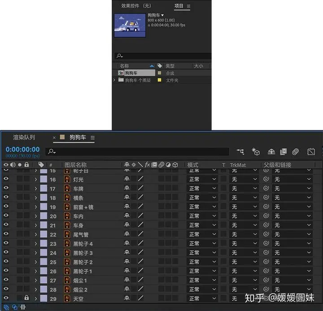Viewport: 323px width, 311px height.
Task: Click the 0:00:00:00 current timecode
Action: (22, 149)
